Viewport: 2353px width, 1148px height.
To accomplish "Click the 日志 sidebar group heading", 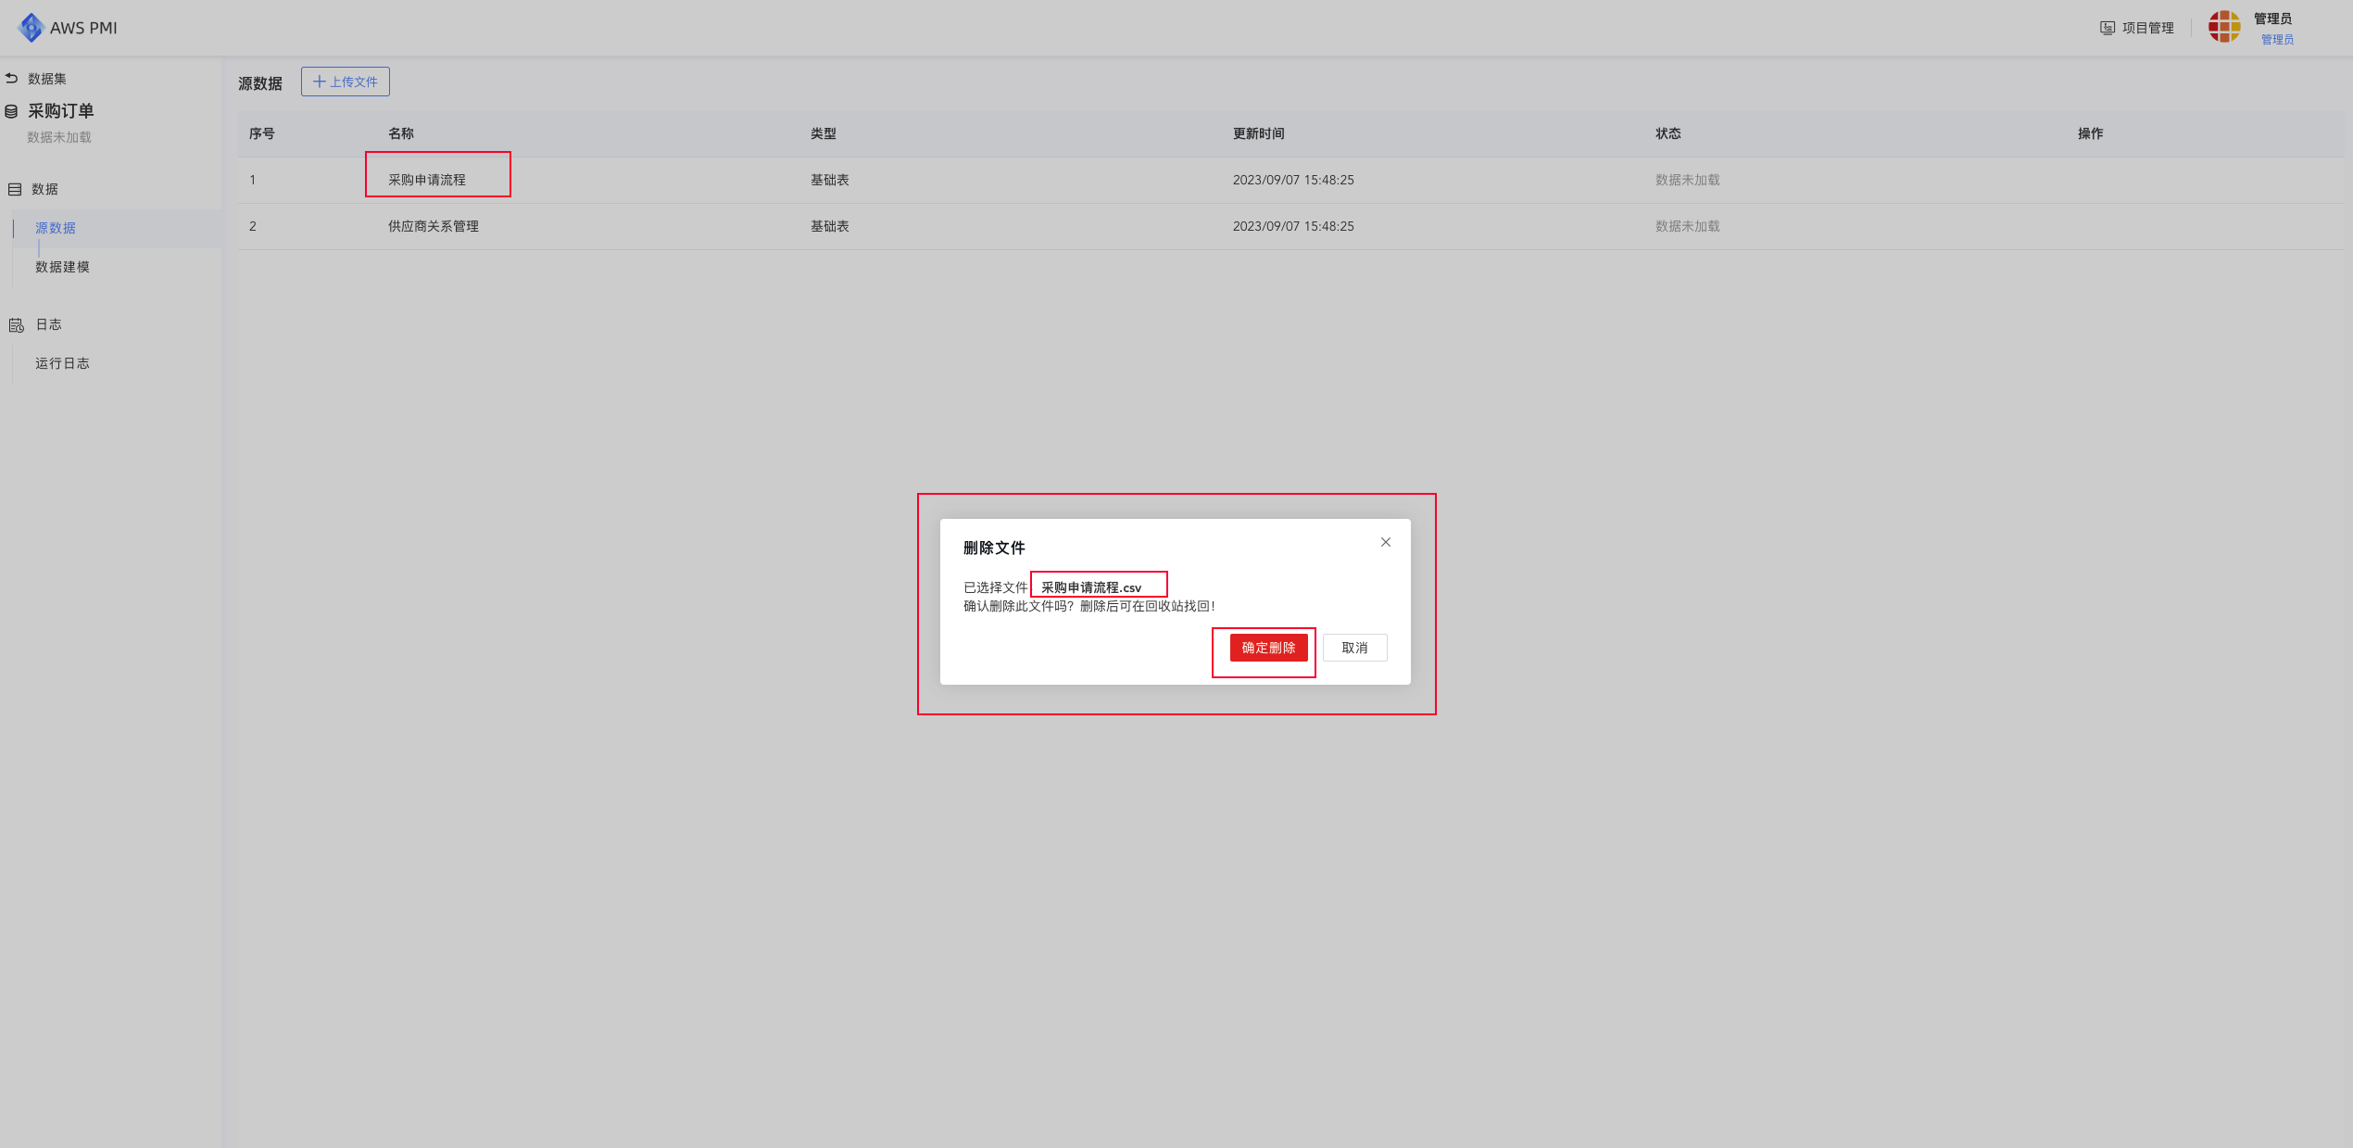I will (48, 324).
